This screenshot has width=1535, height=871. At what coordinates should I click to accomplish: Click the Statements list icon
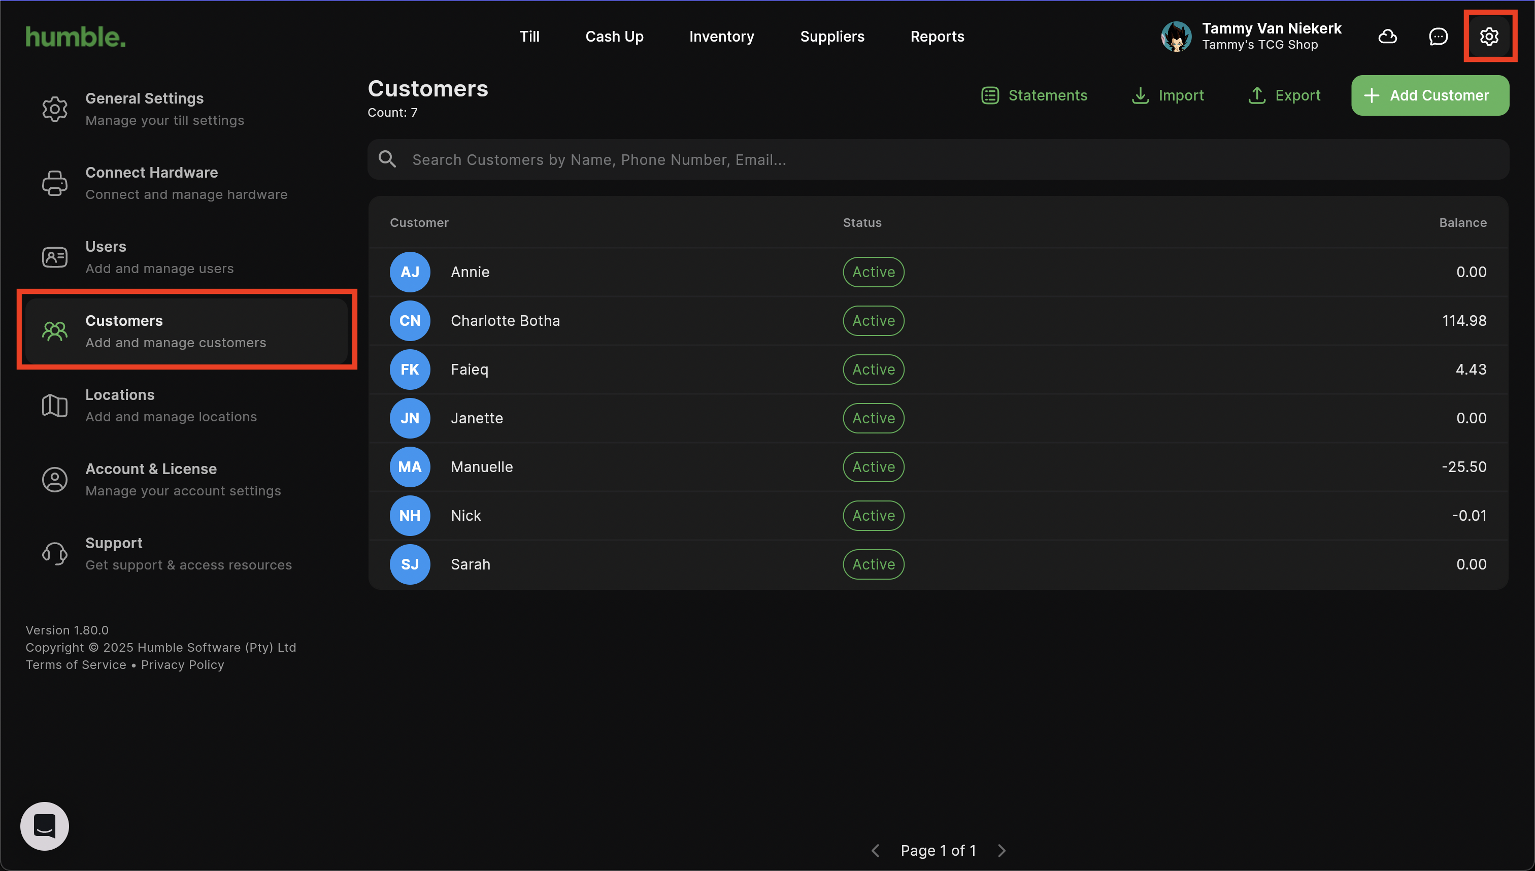(x=990, y=96)
